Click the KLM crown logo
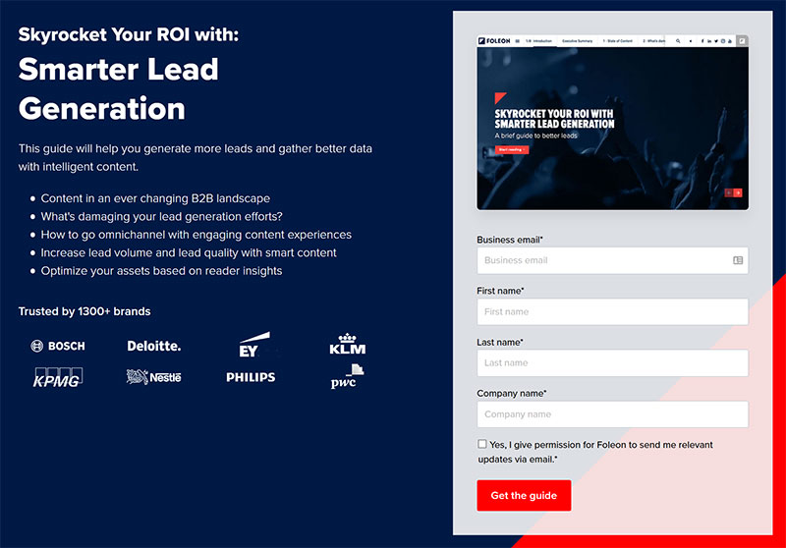 point(347,345)
